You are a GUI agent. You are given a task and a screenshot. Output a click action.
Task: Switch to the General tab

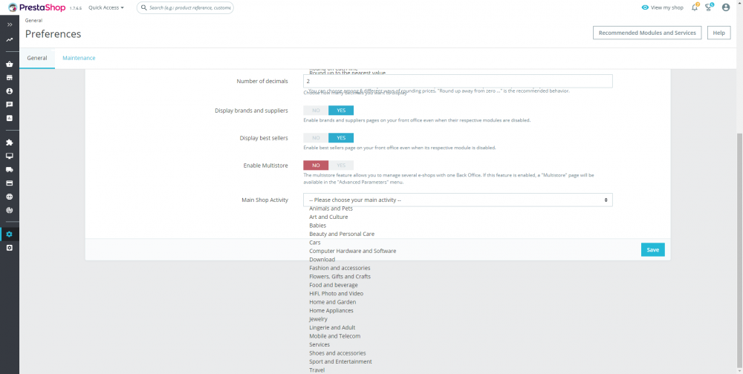[x=37, y=58]
